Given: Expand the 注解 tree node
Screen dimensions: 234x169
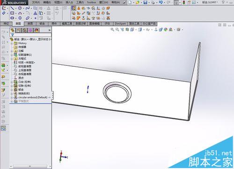Looking at the screenshot, I should [12, 51].
